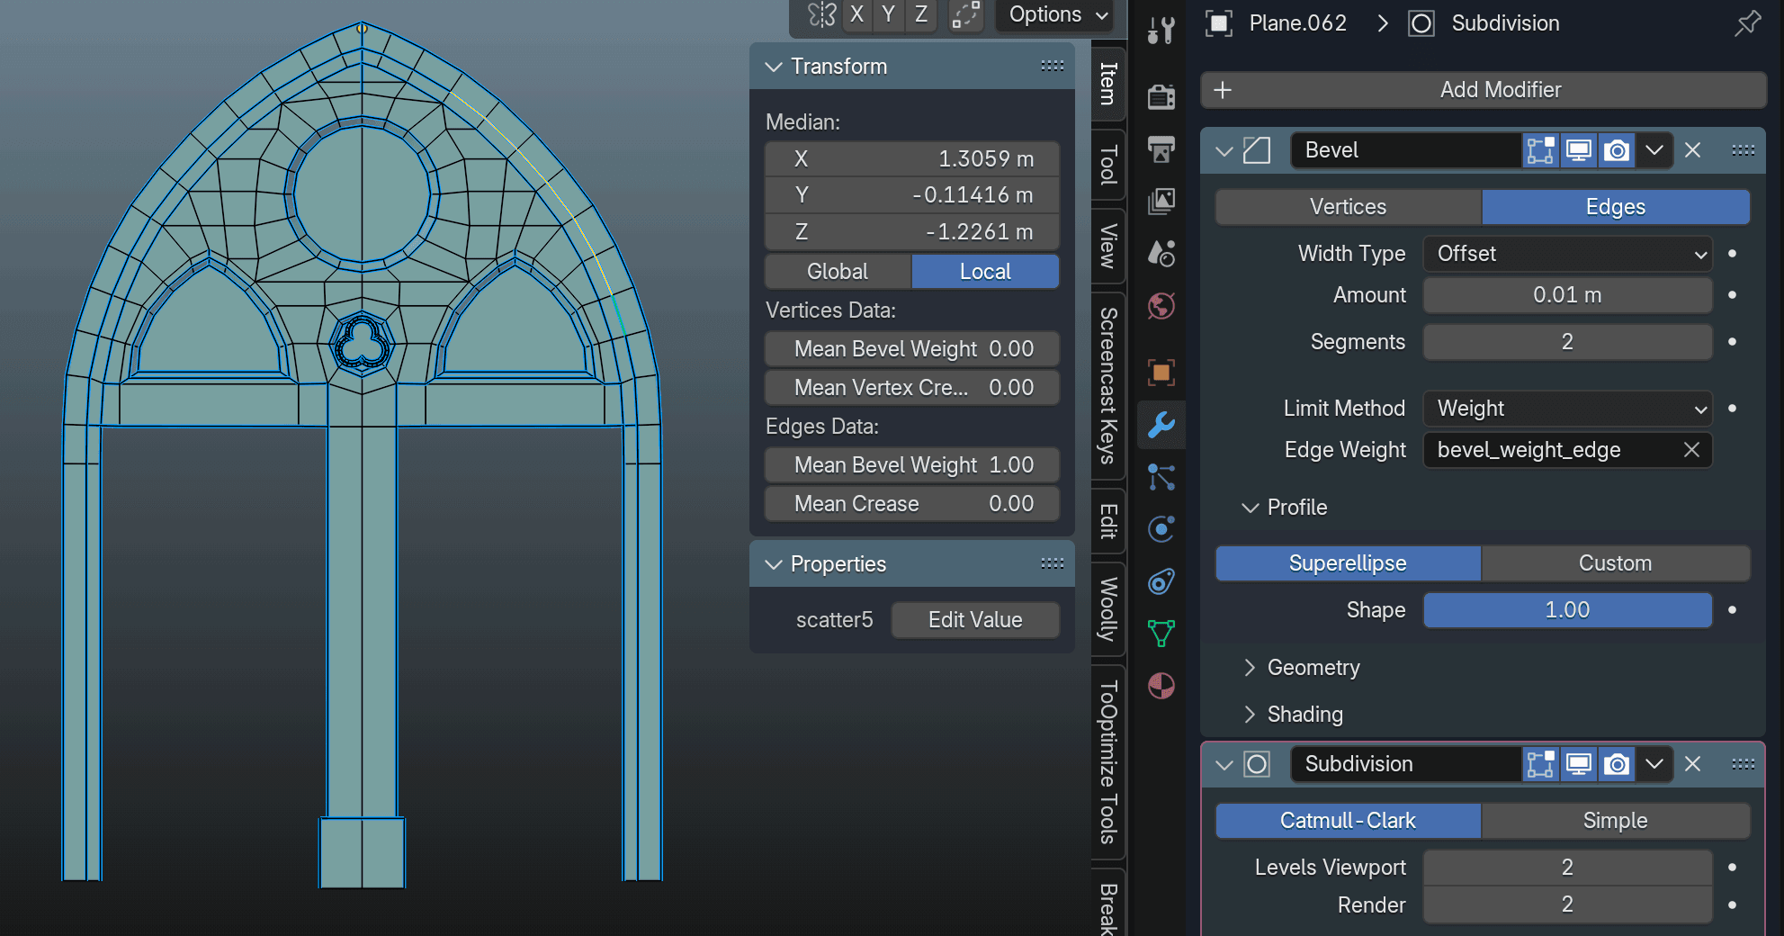Viewport: 1784px width, 936px height.
Task: Expand the Shading subpanel
Action: coord(1251,715)
